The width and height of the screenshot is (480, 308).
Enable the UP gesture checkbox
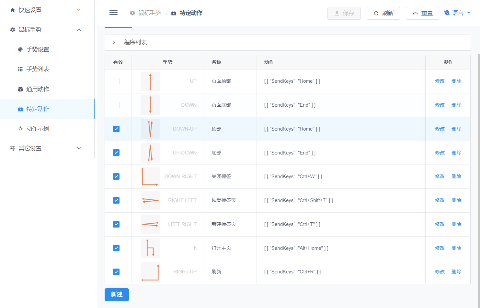pyautogui.click(x=116, y=81)
